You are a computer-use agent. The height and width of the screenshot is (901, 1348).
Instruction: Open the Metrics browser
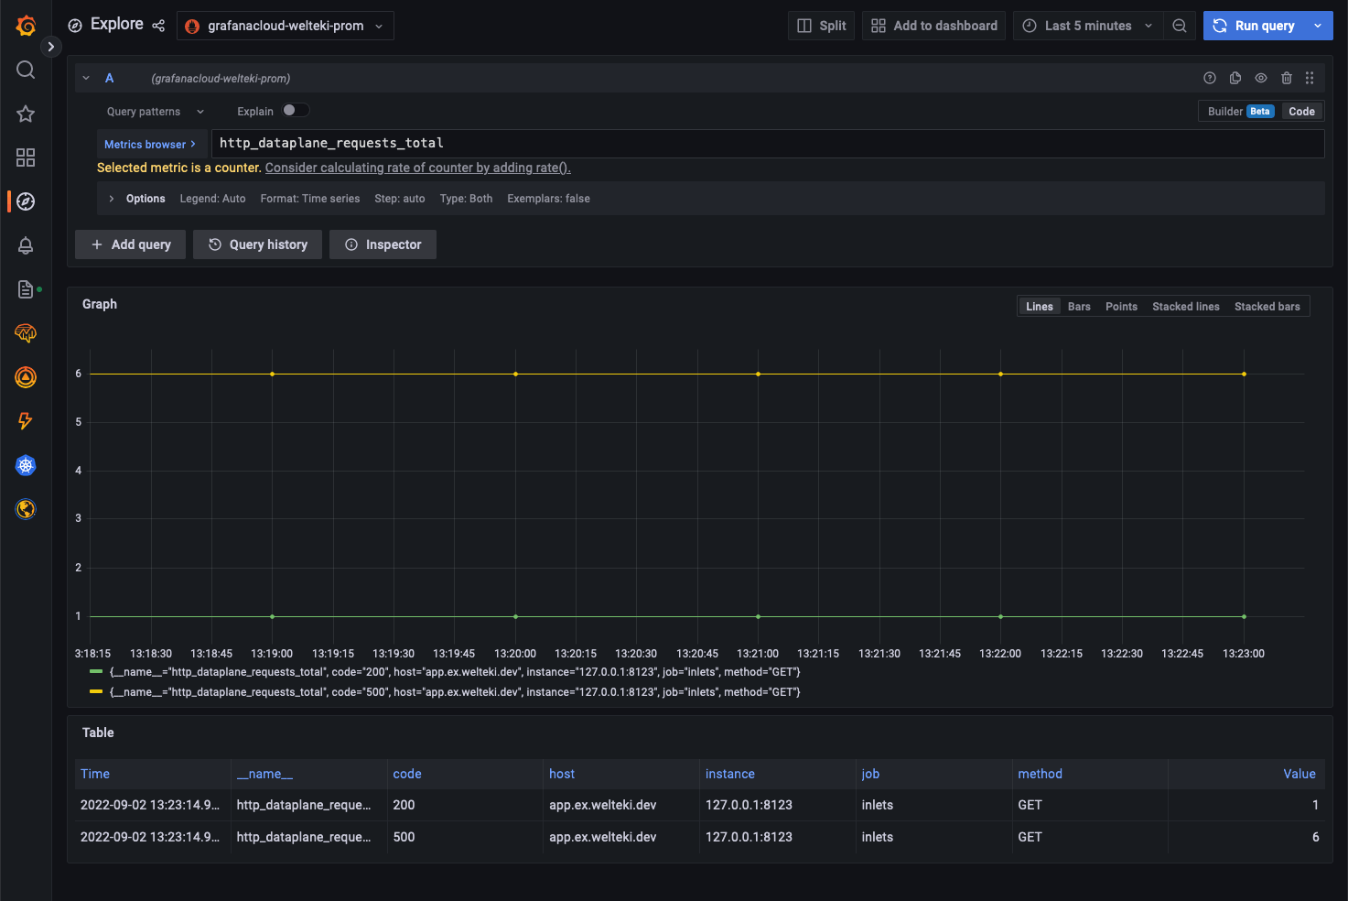click(150, 144)
